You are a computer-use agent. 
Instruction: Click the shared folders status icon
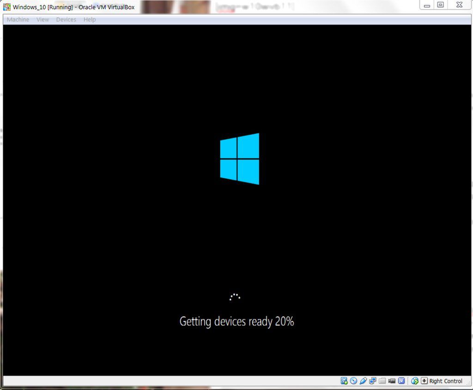tap(382, 381)
